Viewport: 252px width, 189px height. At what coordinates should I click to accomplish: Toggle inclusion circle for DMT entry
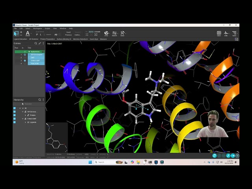(25, 57)
